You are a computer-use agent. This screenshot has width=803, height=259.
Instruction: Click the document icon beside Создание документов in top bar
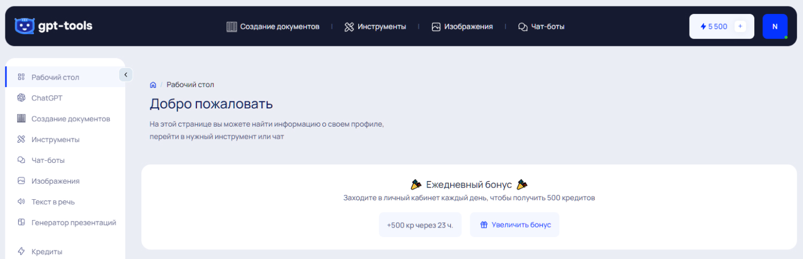(x=231, y=27)
